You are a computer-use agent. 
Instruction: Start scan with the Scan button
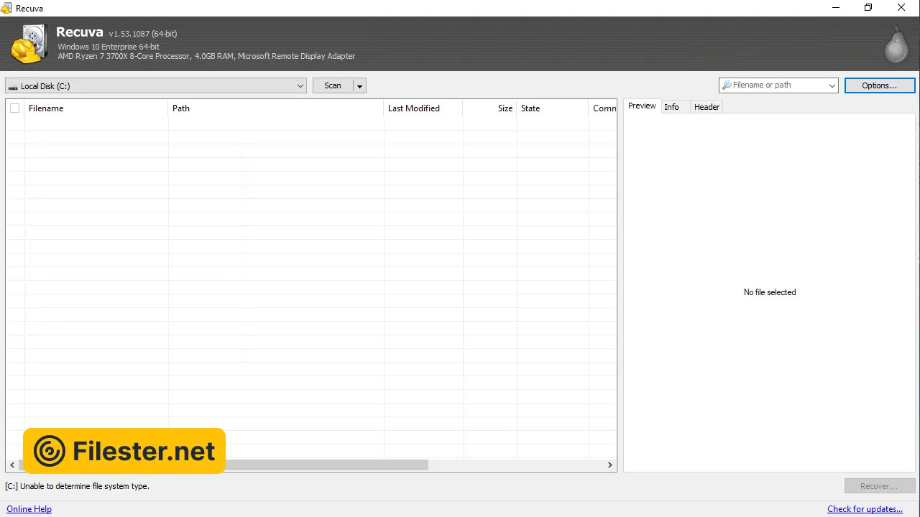(332, 85)
